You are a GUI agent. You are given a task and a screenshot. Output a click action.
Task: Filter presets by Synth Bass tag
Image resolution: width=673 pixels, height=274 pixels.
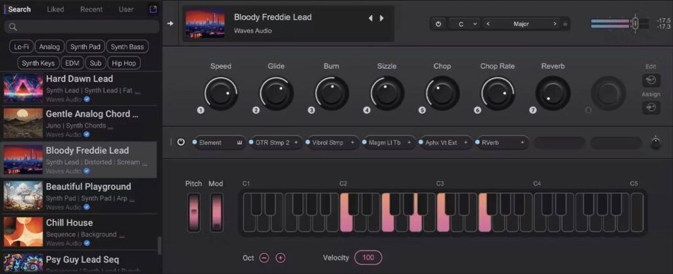(x=127, y=47)
